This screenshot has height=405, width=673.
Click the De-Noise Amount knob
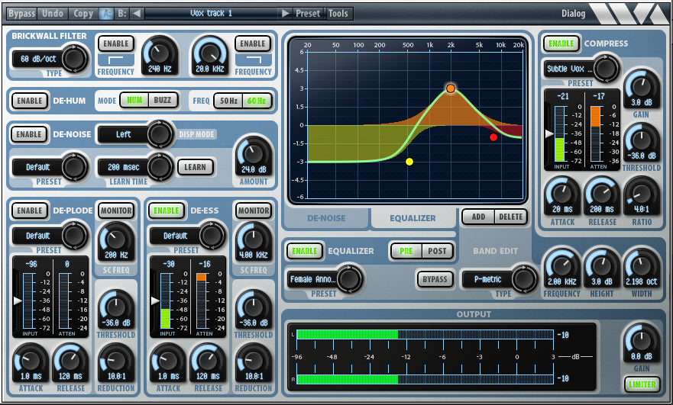coord(254,156)
